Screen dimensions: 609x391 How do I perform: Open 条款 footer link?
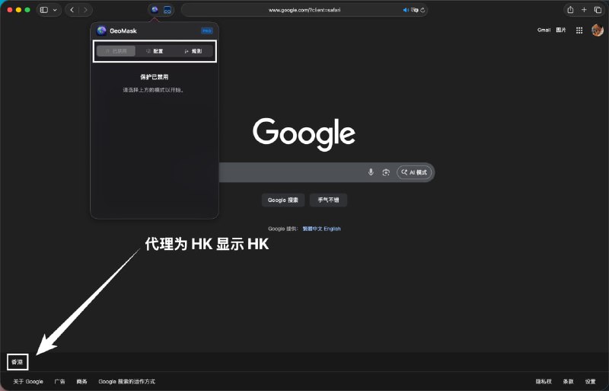(568, 382)
